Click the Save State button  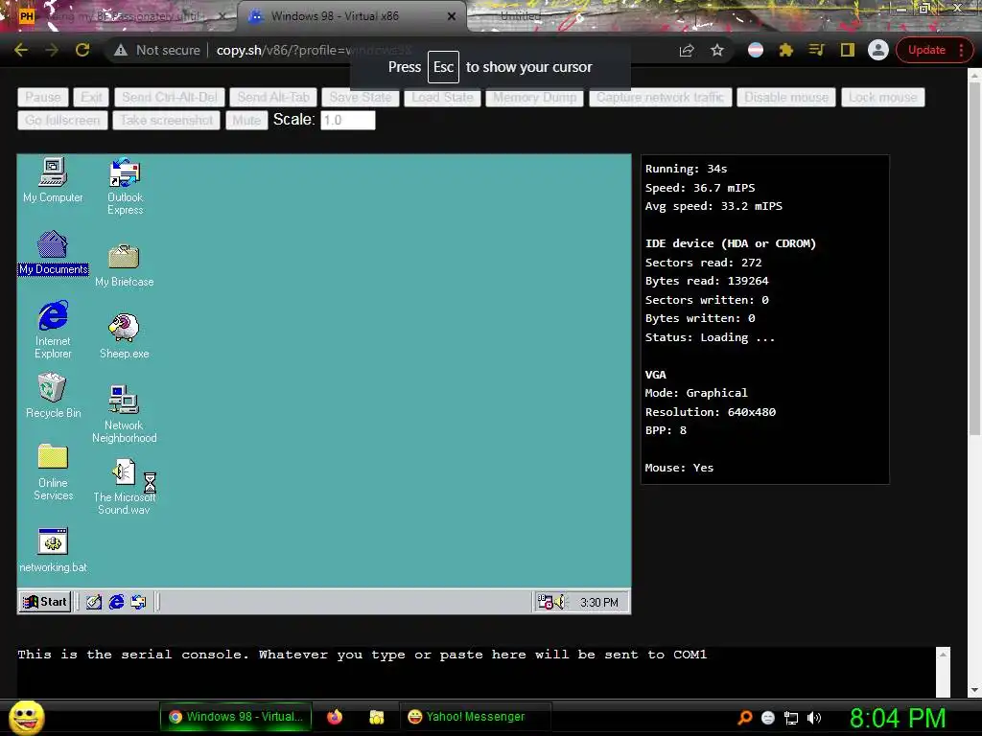click(361, 98)
